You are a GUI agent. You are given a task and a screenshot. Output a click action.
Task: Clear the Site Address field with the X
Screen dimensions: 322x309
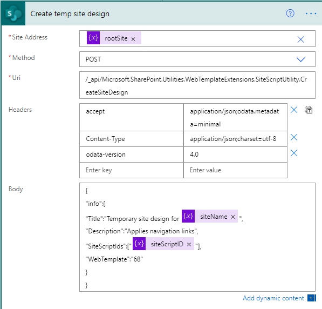click(x=300, y=39)
